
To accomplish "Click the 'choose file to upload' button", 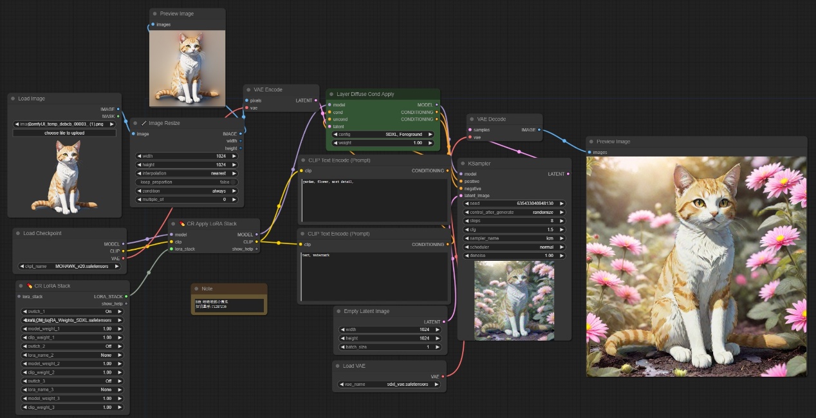I will [64, 133].
